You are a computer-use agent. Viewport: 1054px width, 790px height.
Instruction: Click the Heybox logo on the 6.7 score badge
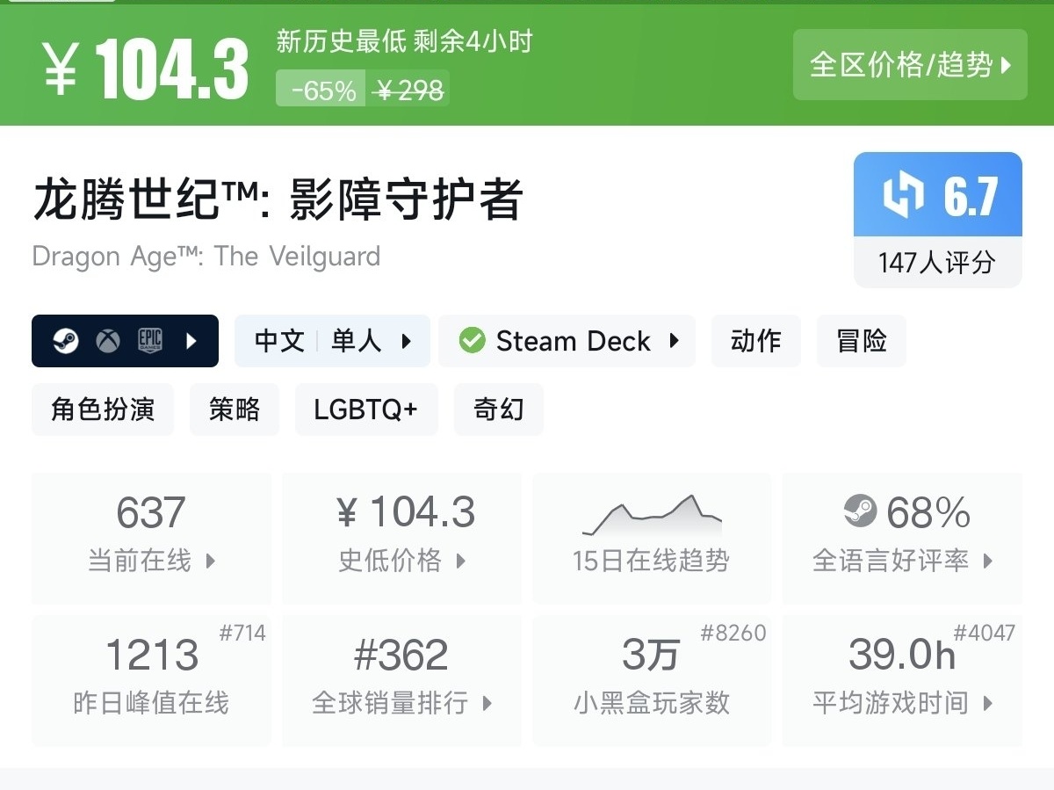[904, 195]
